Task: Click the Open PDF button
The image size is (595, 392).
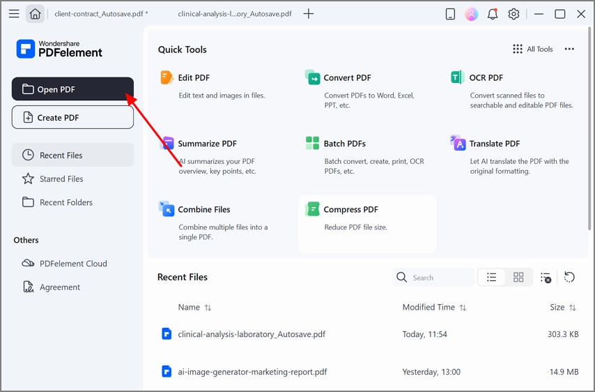Action: 72,89
